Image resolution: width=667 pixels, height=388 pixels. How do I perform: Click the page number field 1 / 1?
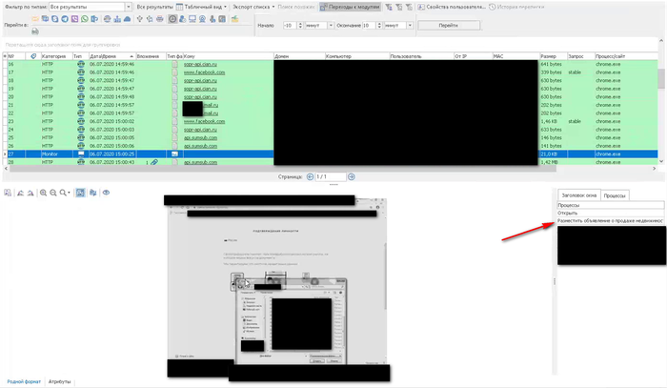331,176
